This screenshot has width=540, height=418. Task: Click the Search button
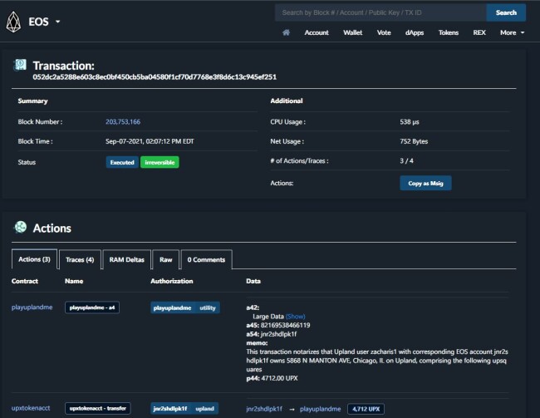(x=506, y=12)
